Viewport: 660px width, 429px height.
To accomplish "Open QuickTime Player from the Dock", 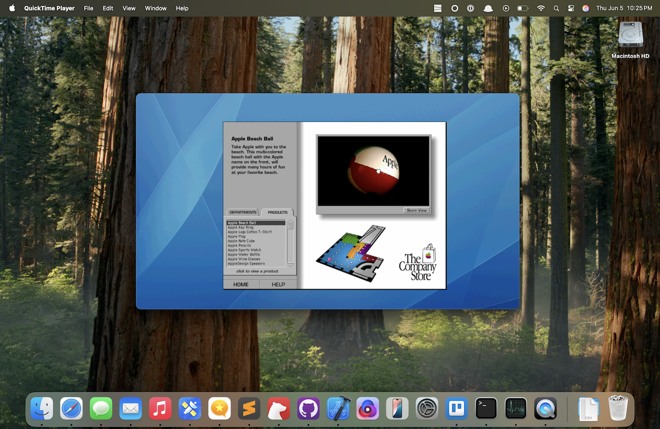I will pyautogui.click(x=545, y=408).
